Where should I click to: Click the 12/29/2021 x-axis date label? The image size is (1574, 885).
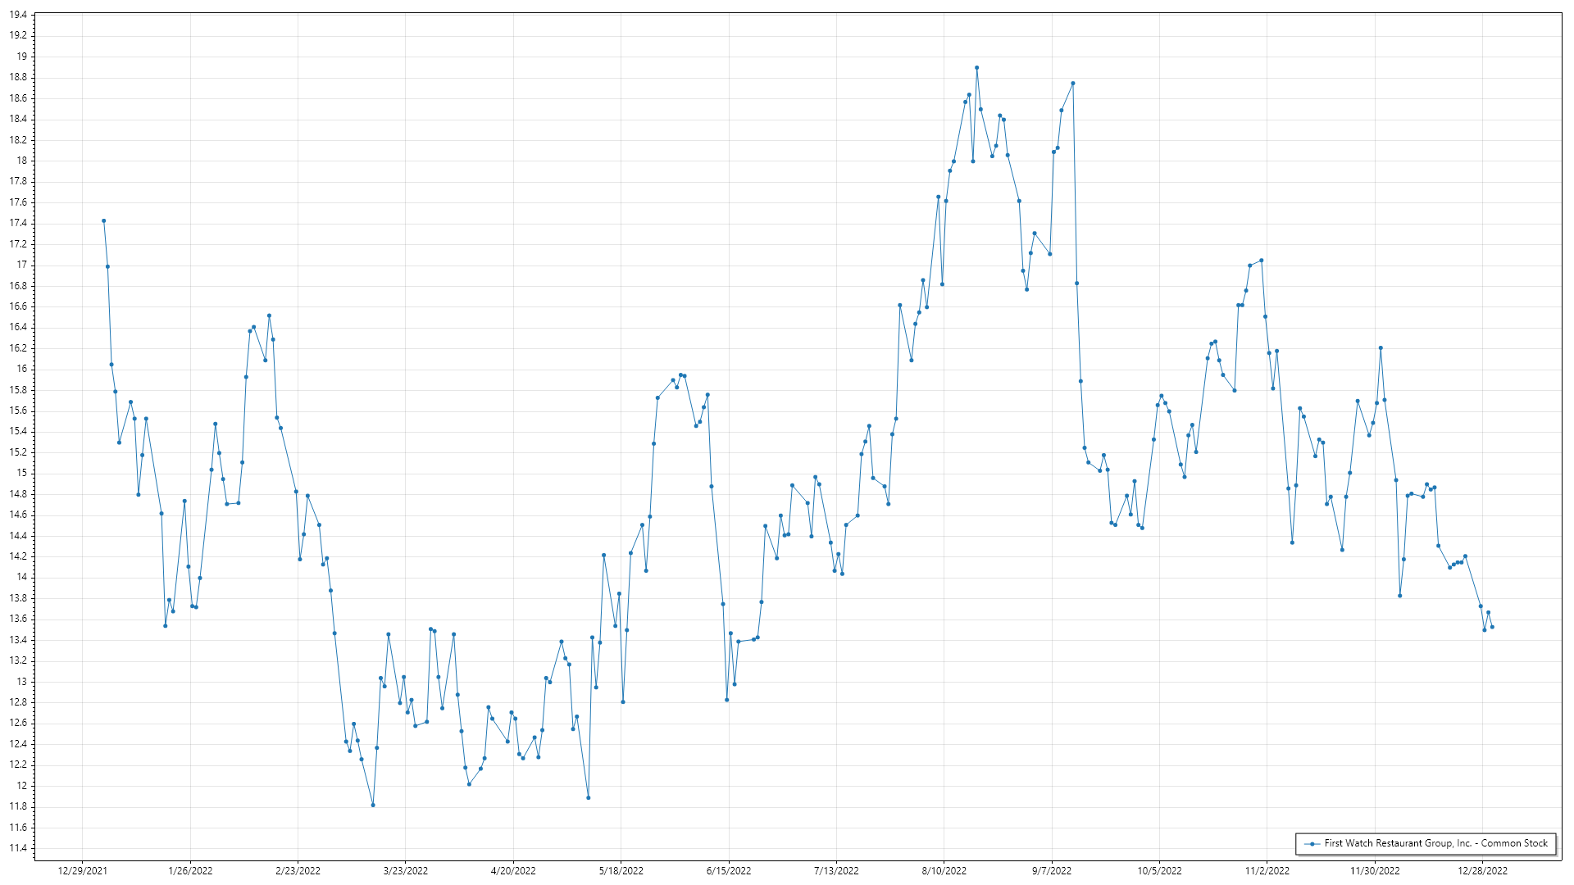coord(82,870)
